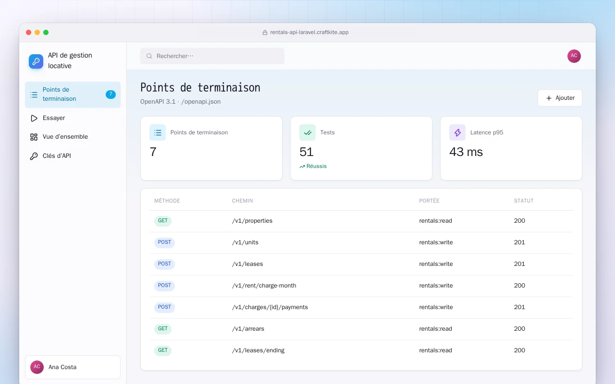The width and height of the screenshot is (615, 384).
Task: Open the Ana Costa profile button
Action: pyautogui.click(x=73, y=367)
